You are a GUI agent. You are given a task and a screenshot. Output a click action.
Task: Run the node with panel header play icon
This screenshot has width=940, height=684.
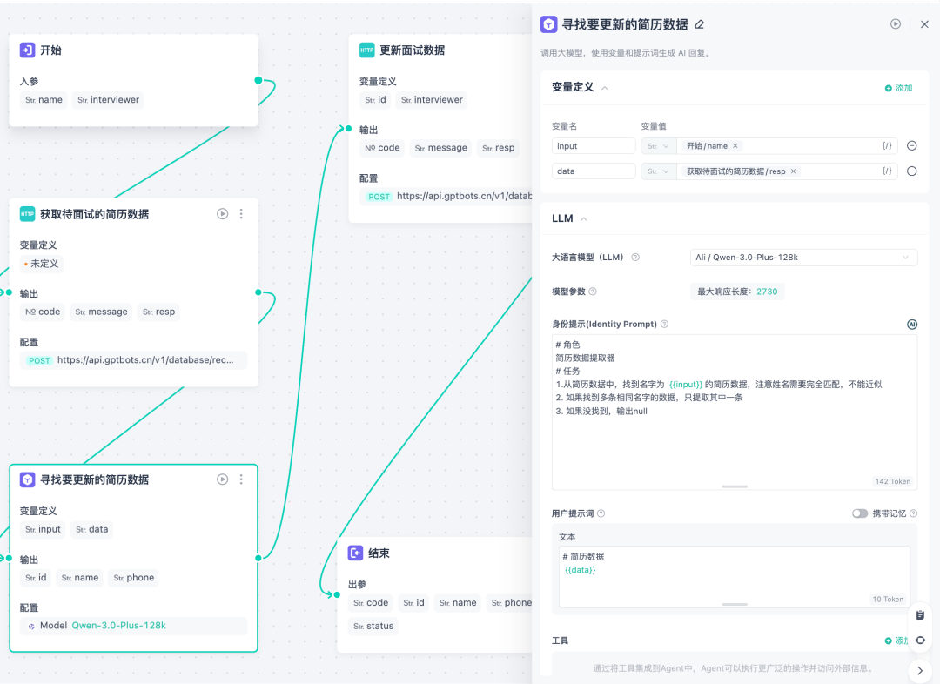895,24
